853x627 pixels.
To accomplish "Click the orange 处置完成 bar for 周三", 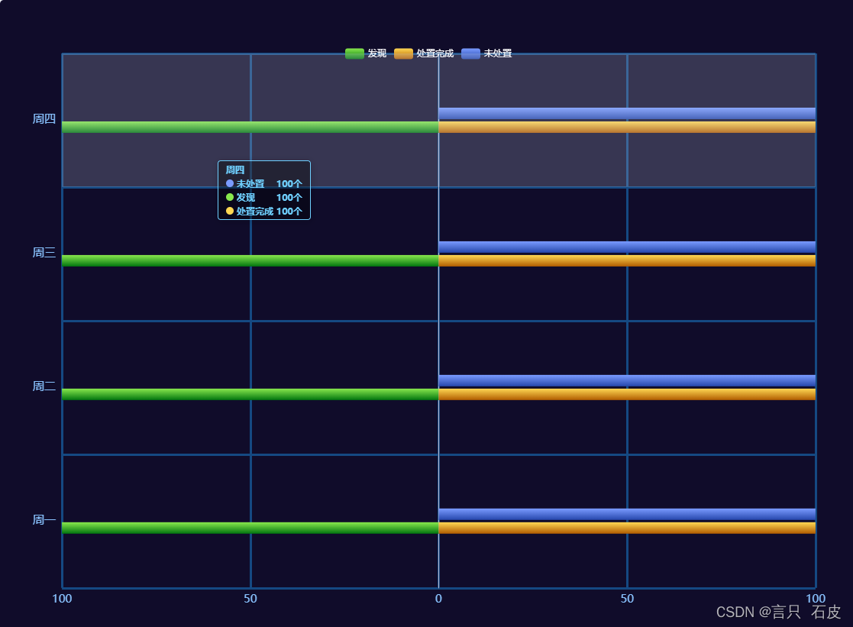I will pyautogui.click(x=627, y=260).
